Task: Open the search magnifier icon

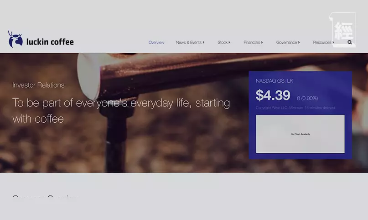Action: (x=350, y=42)
